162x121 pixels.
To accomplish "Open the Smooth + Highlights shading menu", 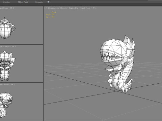I will tap(70, 8).
